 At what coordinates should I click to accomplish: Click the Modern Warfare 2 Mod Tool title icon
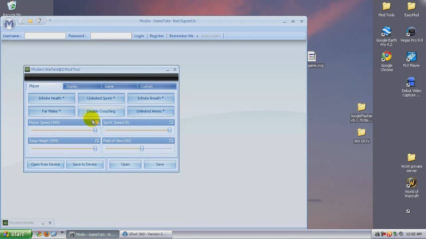pos(27,69)
